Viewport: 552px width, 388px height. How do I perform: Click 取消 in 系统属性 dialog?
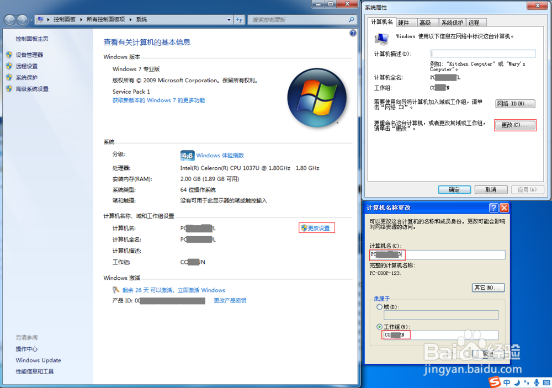491,189
